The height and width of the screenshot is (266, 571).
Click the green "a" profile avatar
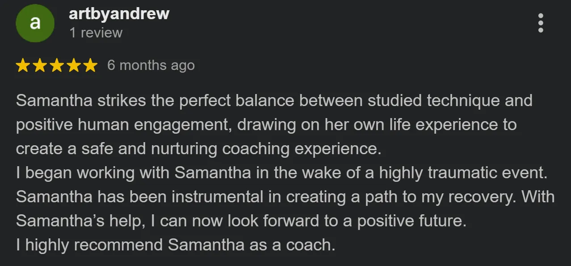pos(35,24)
